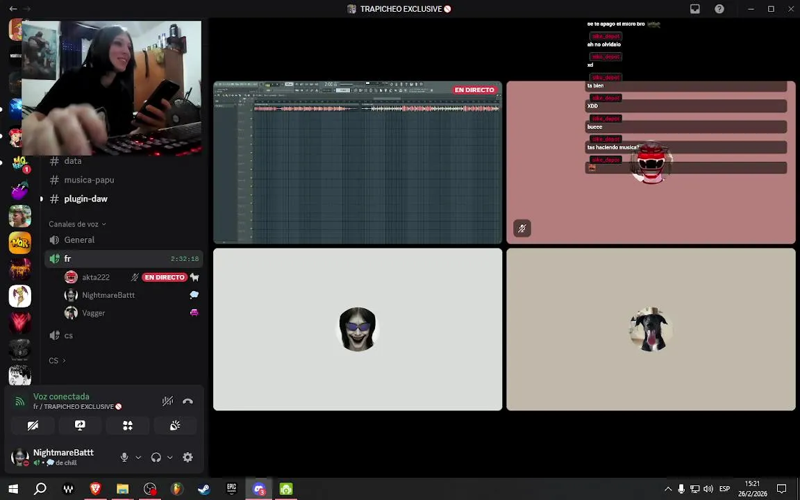Open headphone output options arrow
The height and width of the screenshot is (500, 800).
point(170,458)
